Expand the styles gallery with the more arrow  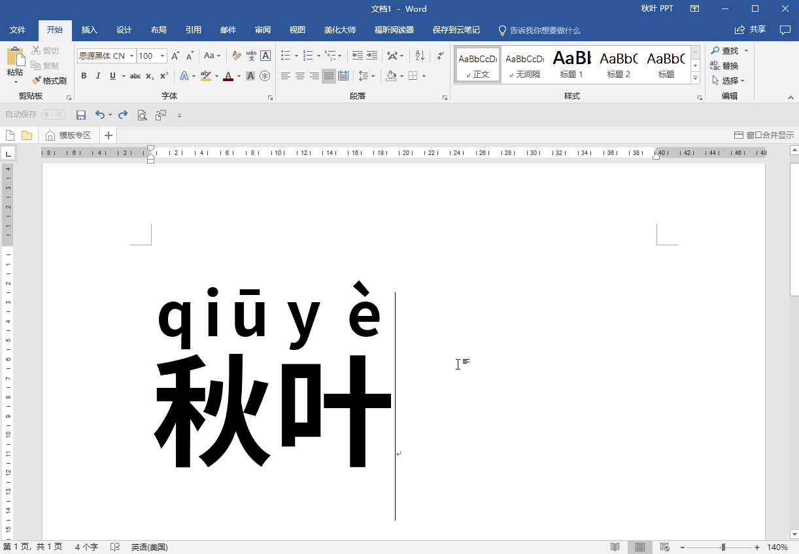pyautogui.click(x=696, y=78)
